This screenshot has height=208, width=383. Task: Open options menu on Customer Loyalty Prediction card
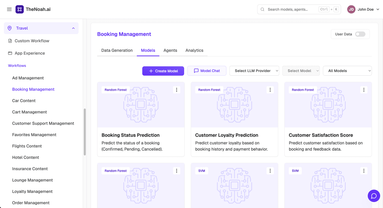tap(270, 90)
